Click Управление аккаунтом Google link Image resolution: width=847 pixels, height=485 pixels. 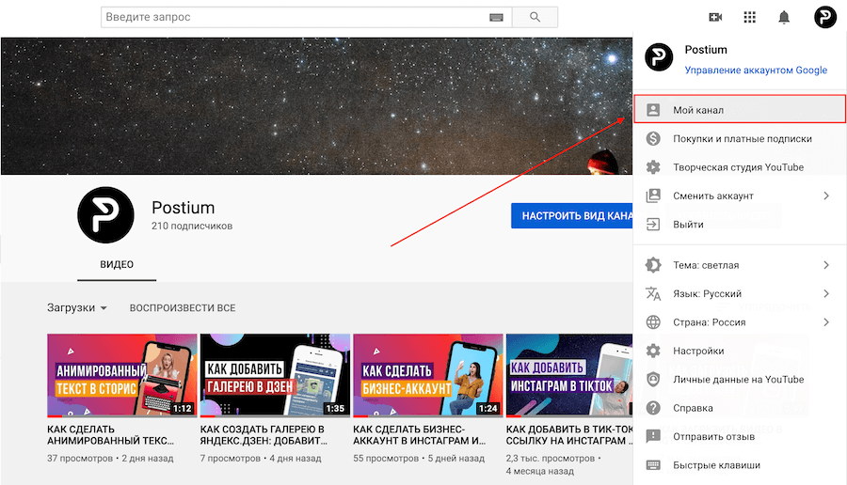[756, 70]
